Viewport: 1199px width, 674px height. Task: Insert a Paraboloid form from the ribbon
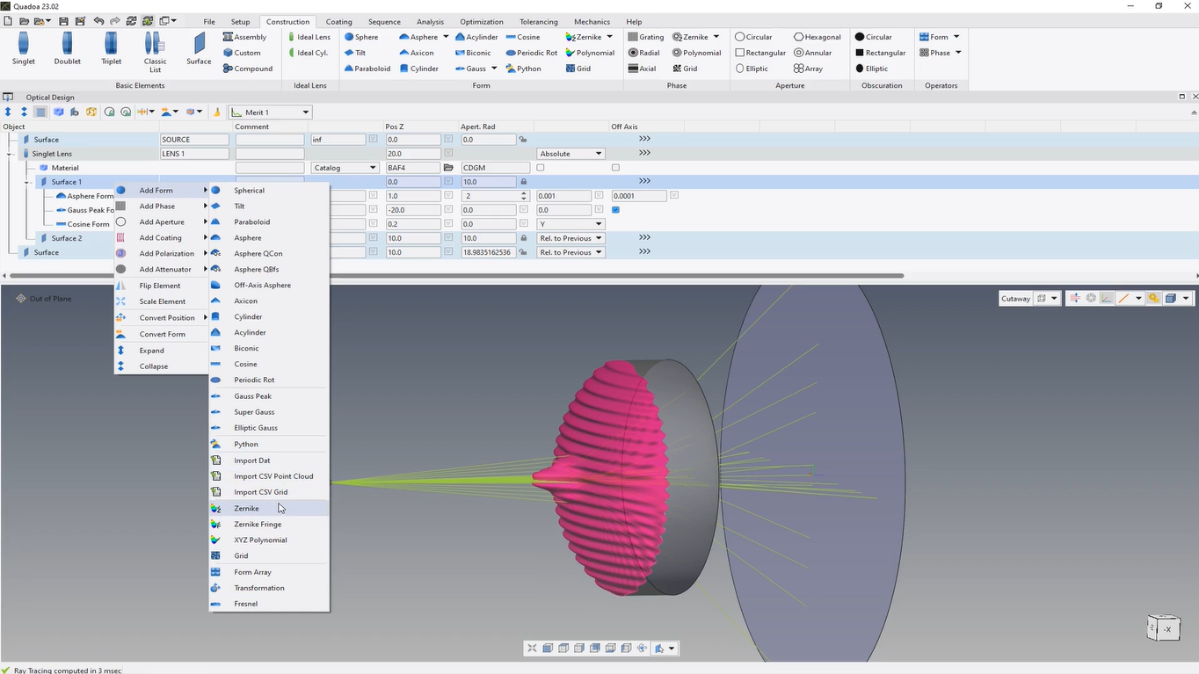coord(367,69)
